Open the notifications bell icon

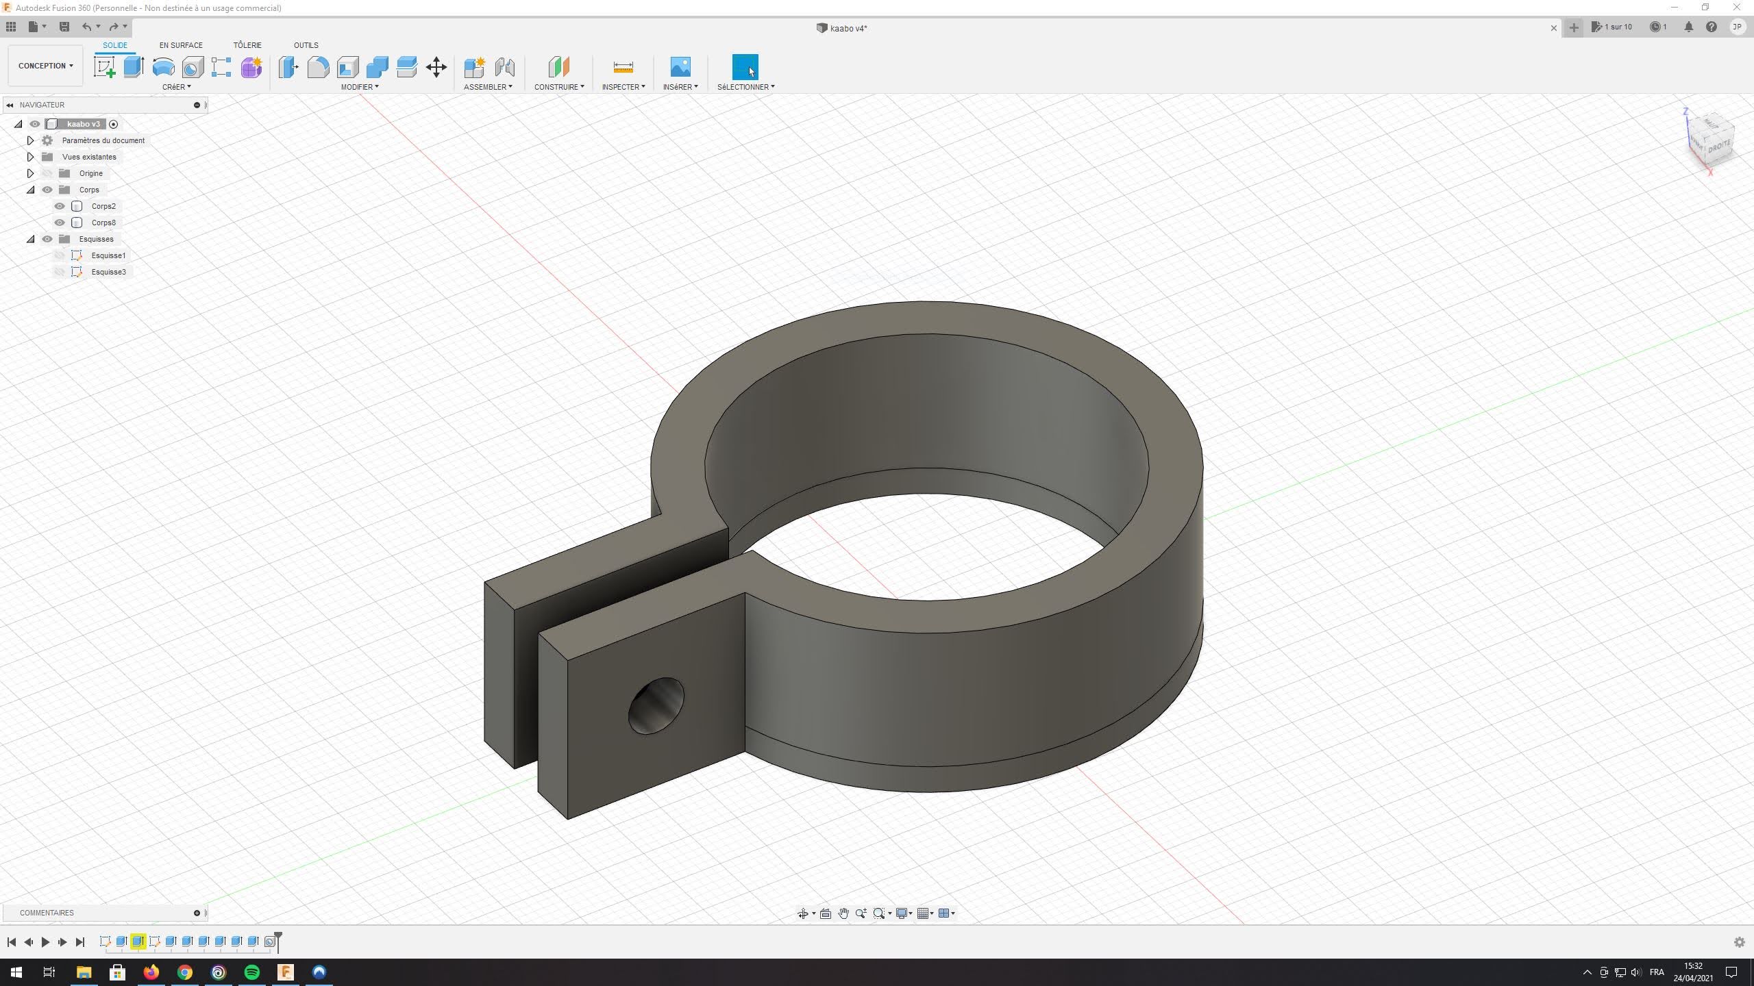(1689, 27)
